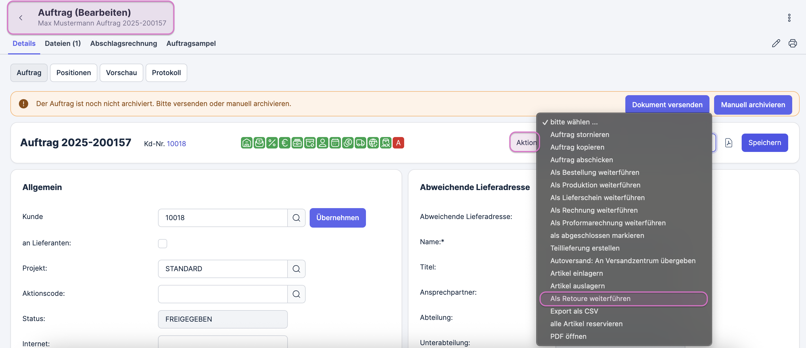The width and height of the screenshot is (806, 348).
Task: Pick 'Als Rechnung weiterführen' option
Action: (593, 210)
